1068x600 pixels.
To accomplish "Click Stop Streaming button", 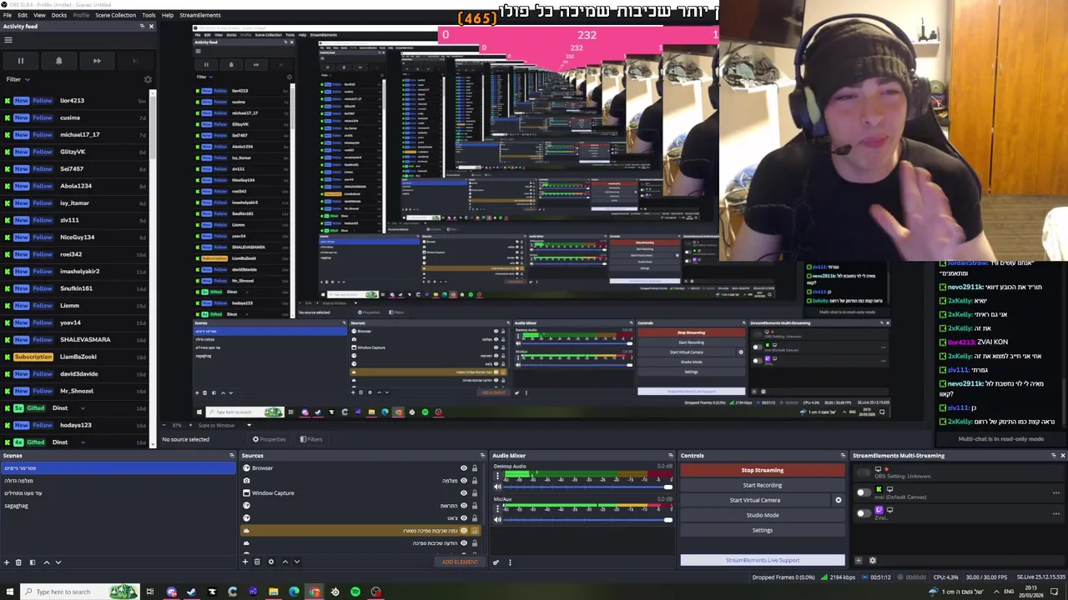I will pos(763,470).
